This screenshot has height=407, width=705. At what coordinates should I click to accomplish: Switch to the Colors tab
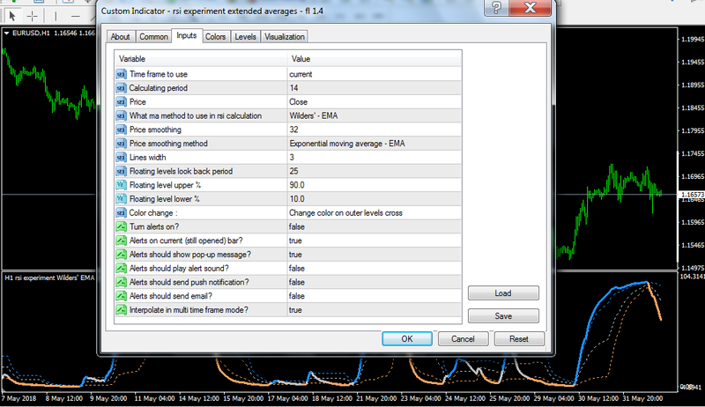coord(215,37)
